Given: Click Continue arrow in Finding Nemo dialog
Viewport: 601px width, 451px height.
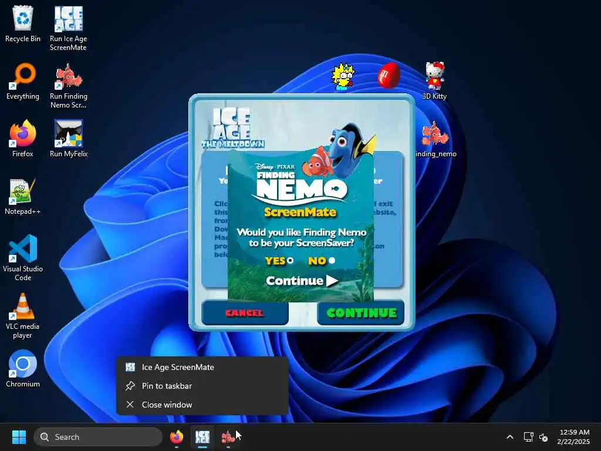Looking at the screenshot, I should coord(302,281).
